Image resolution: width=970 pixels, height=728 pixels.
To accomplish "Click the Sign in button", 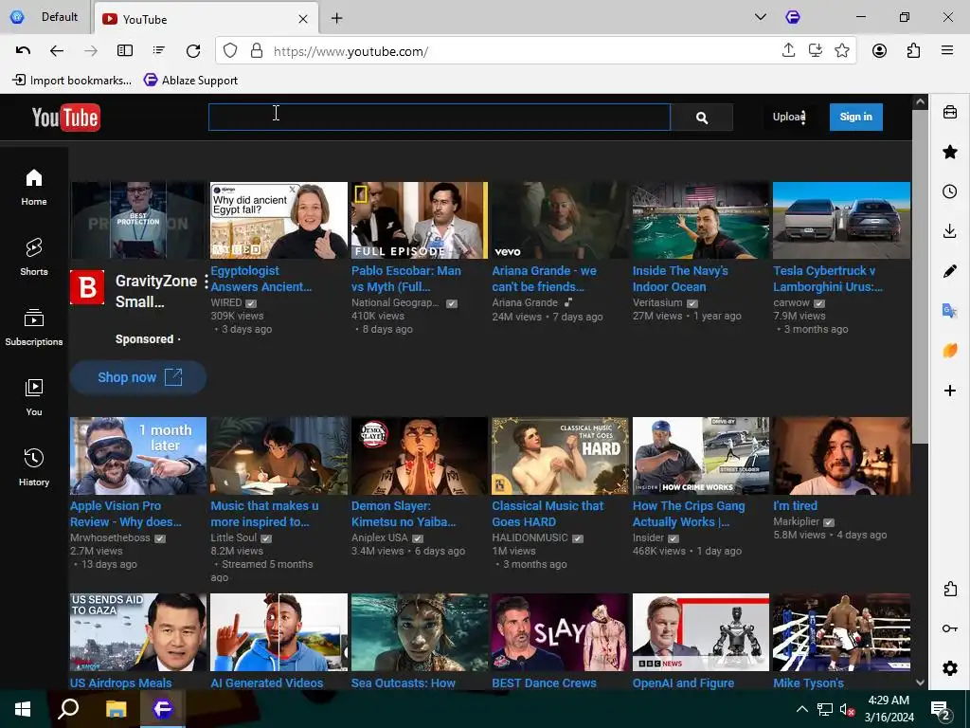I will [855, 117].
